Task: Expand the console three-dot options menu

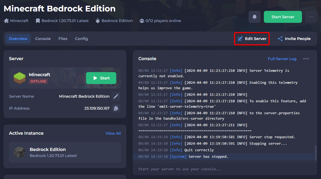Action: pyautogui.click(x=306, y=59)
